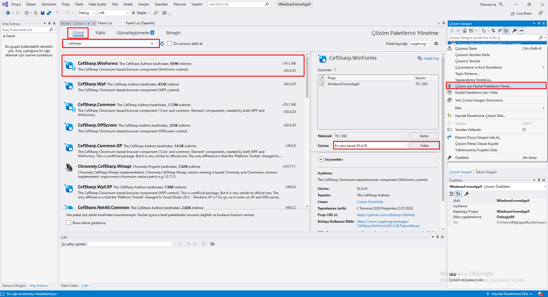548x297 pixels.
Task: Click the Home icon in Çözüm Gezgini toolbar
Action: pyautogui.click(x=465, y=31)
